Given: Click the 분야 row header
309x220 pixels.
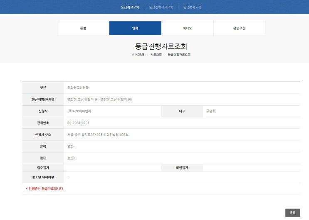Looking at the screenshot, I should click(x=43, y=146).
